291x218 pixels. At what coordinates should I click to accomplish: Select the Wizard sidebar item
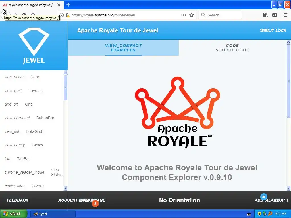pos(38,186)
